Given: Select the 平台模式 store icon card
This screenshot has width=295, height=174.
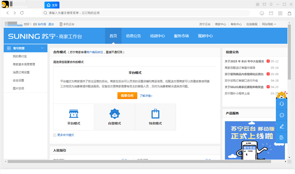Looking at the screenshot, I should [x=74, y=117].
